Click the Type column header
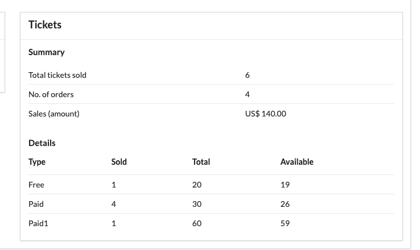 37,162
